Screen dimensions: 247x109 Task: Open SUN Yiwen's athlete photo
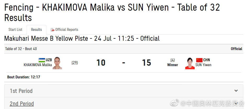click(190, 63)
